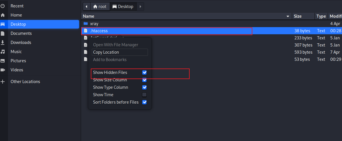Click the path bar back arrow
The width and height of the screenshot is (342, 141).
pos(86,7)
